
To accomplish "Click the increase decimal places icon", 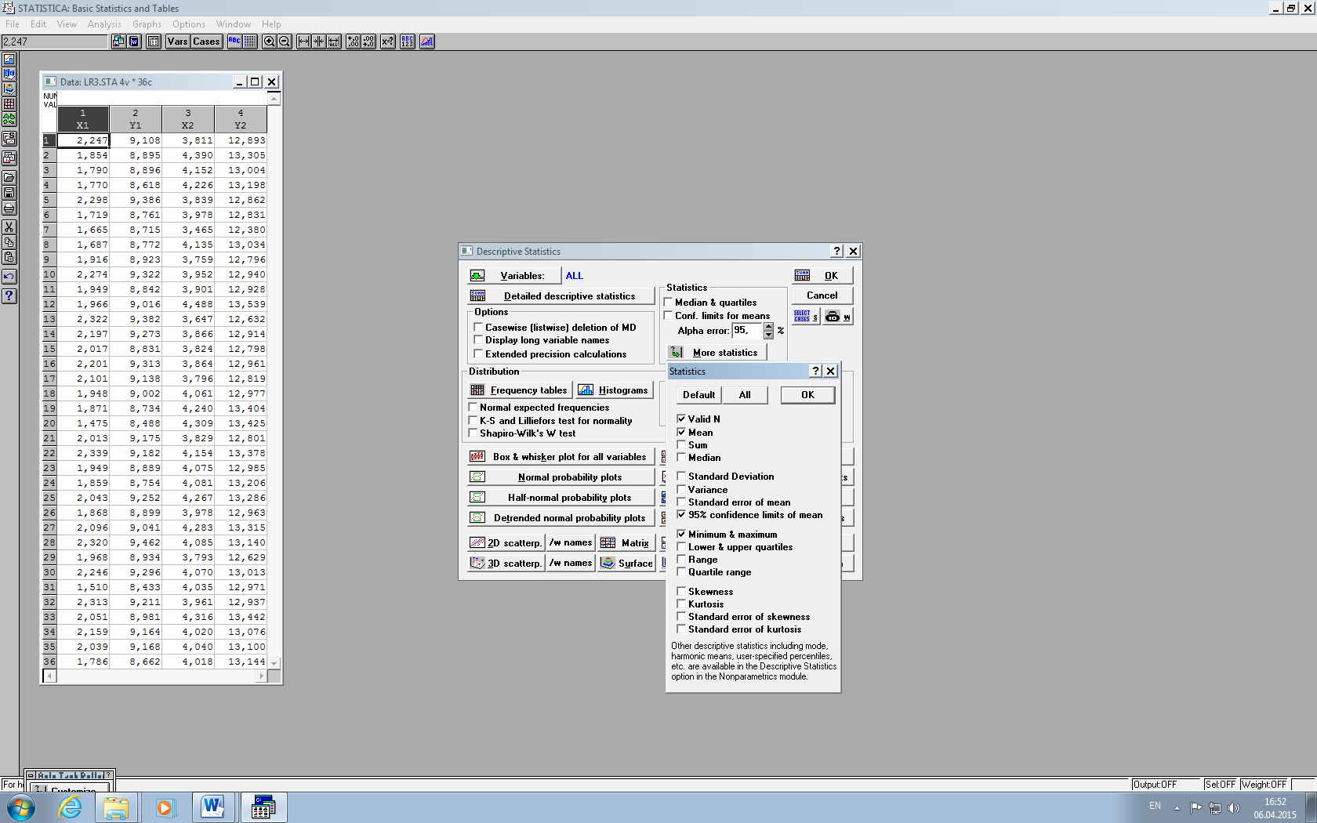I will [x=353, y=42].
